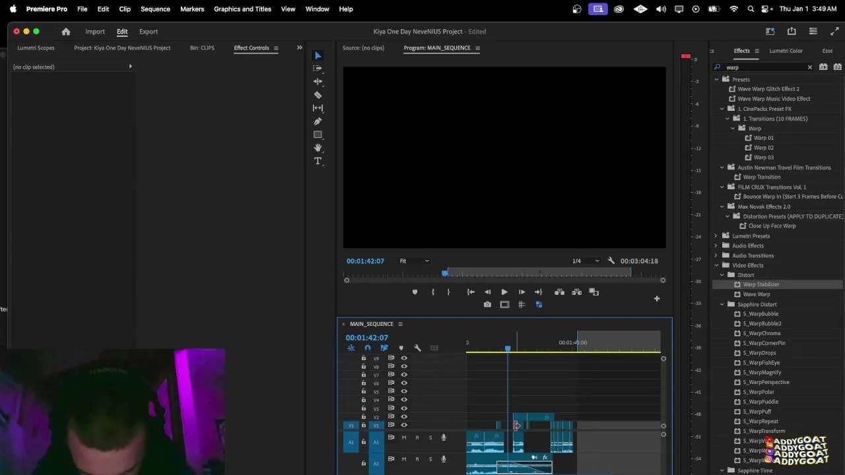Collapse the Video Effects folder
This screenshot has height=475, width=845.
click(716, 266)
